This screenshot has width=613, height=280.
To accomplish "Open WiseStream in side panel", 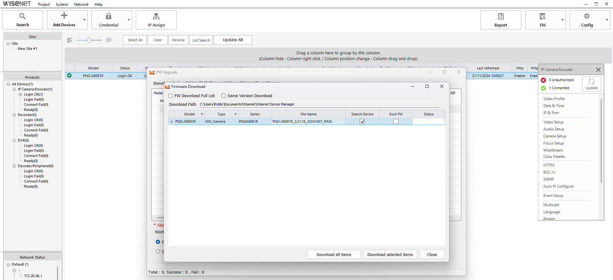I will [x=553, y=150].
